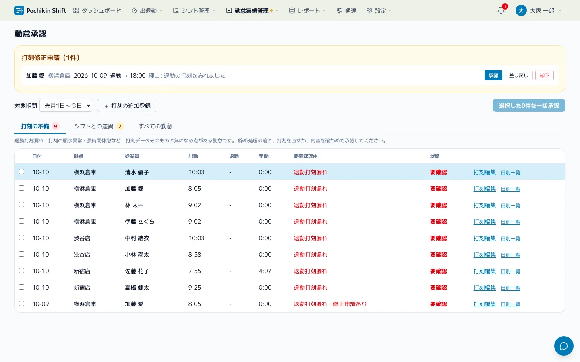580x362 pixels.
Task: Open the 設定 menu
Action: point(379,10)
